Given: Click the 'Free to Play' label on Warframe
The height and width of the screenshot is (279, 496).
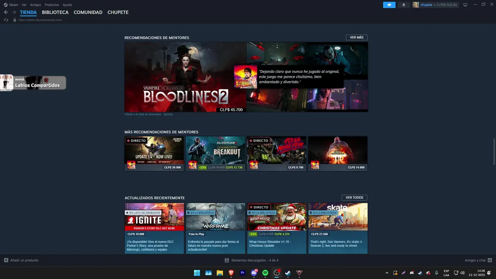Looking at the screenshot, I should click(196, 234).
